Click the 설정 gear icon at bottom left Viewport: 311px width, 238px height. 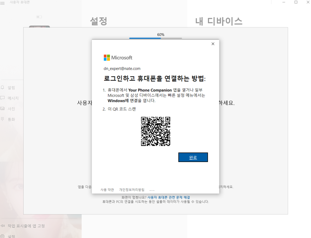[2, 236]
